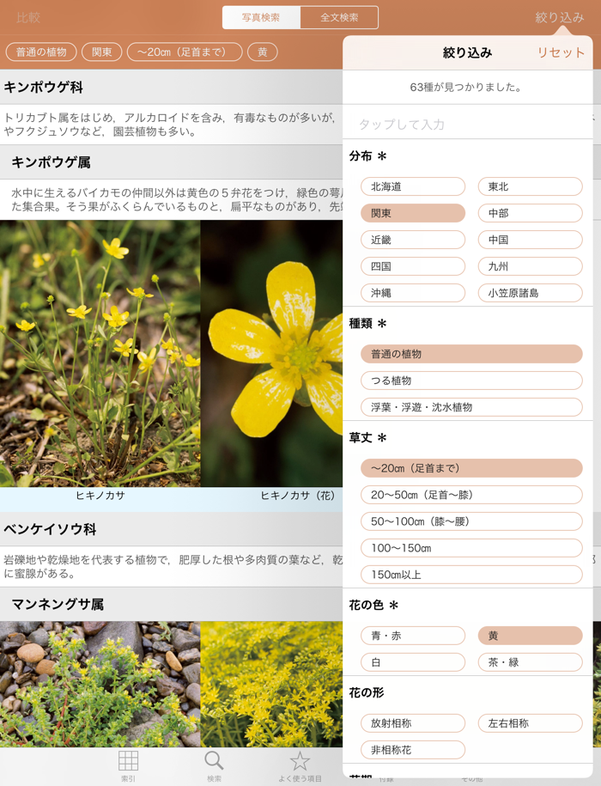Toggle 九州 distribution filter
601x786 pixels.
pyautogui.click(x=530, y=266)
